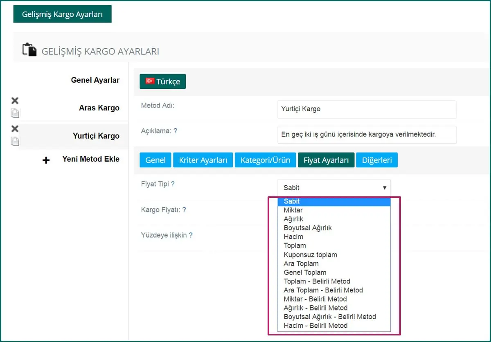The height and width of the screenshot is (342, 491).
Task: Choose Boyutsal Ağırlık from the price type list
Action: tap(308, 228)
